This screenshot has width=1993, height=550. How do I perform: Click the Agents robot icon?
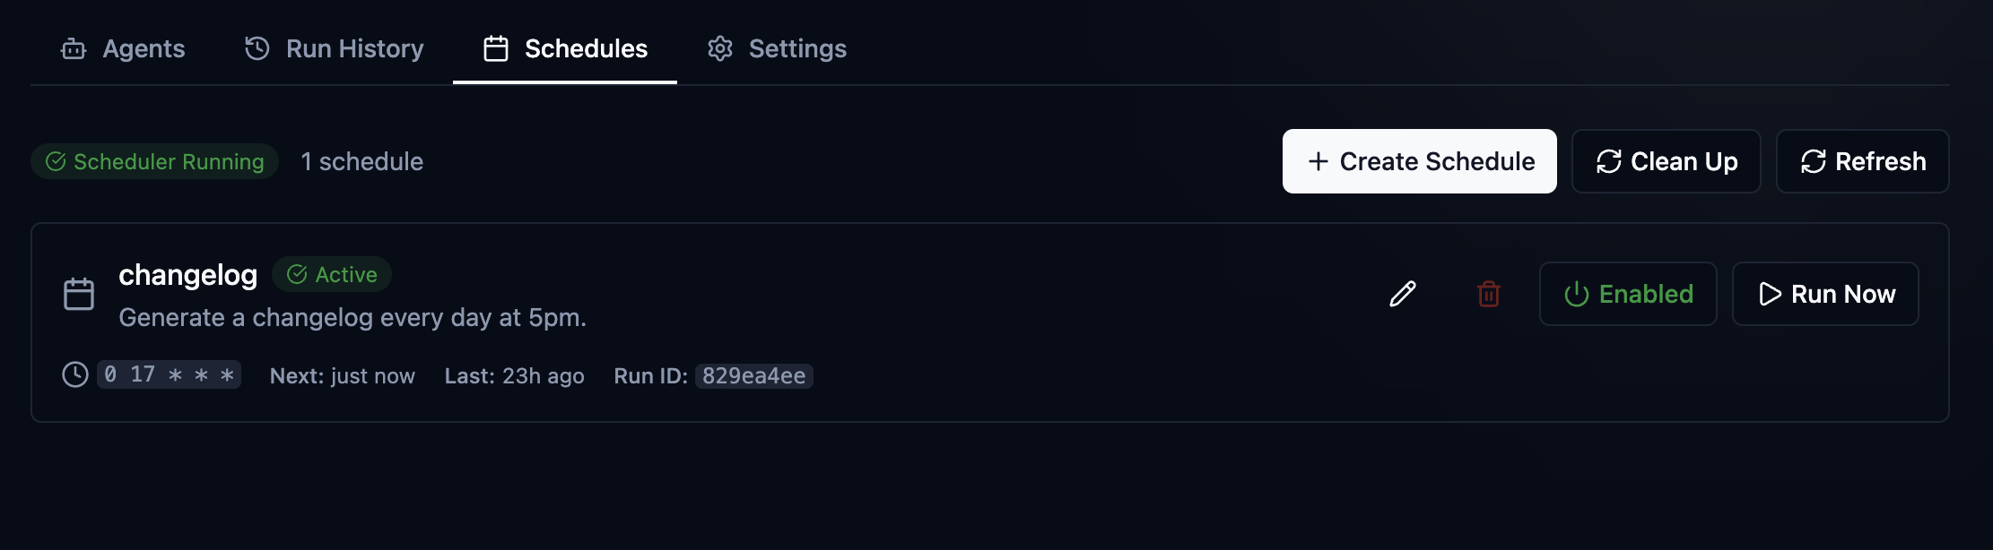[x=74, y=48]
